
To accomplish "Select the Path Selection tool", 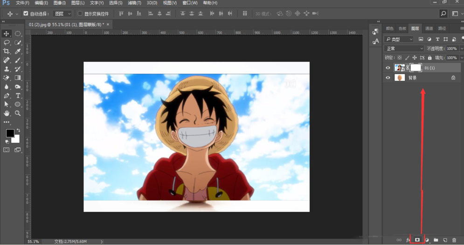I will click(x=6, y=104).
